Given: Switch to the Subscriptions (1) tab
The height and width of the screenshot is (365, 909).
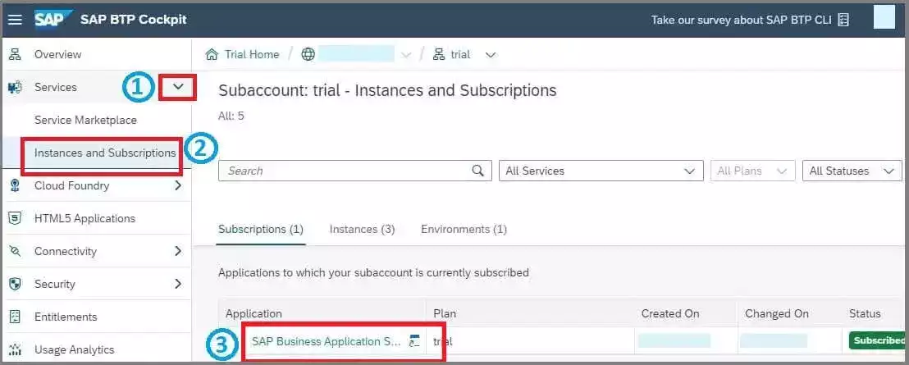Looking at the screenshot, I should pyautogui.click(x=261, y=230).
